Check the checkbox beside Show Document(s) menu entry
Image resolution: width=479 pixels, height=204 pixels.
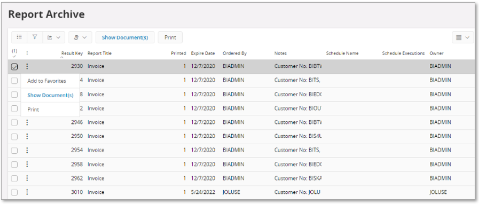pyautogui.click(x=14, y=95)
